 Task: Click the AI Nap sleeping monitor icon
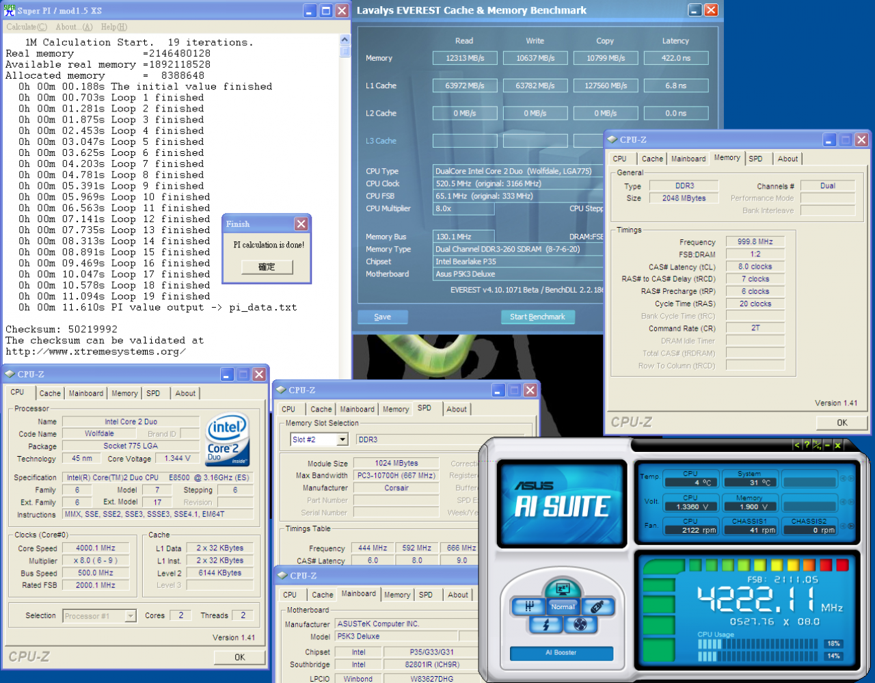point(563,588)
